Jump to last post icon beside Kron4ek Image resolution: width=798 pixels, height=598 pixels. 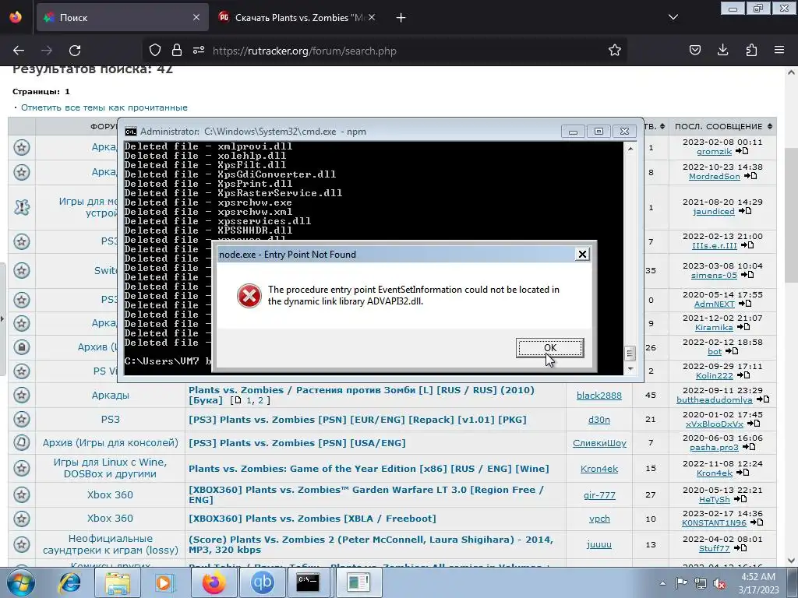pos(743,473)
